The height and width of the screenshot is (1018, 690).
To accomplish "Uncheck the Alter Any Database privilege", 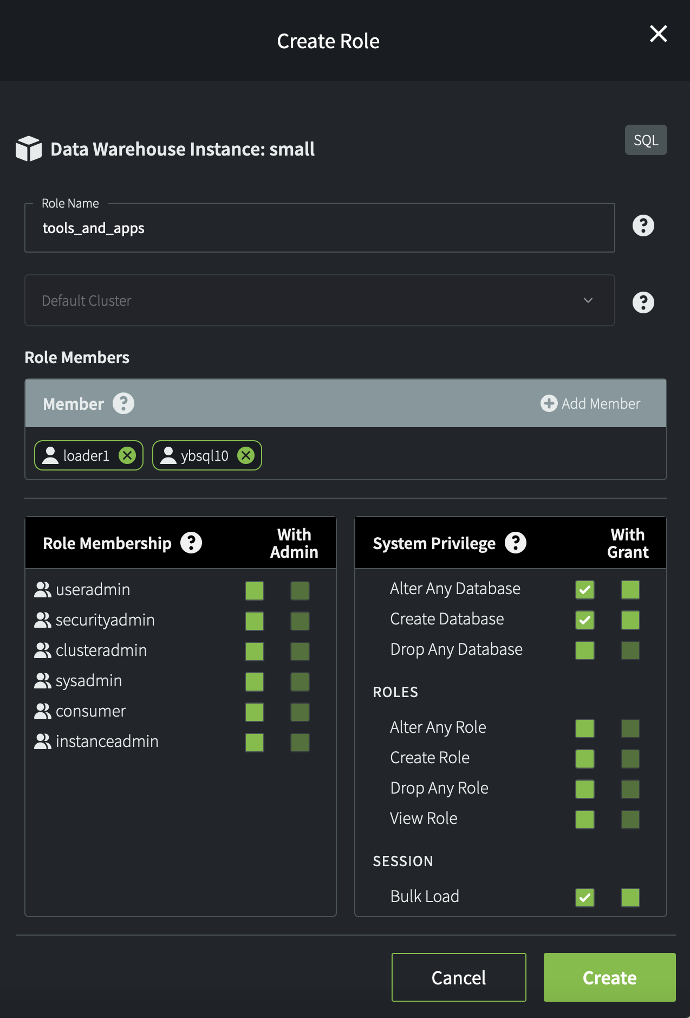I will [584, 590].
